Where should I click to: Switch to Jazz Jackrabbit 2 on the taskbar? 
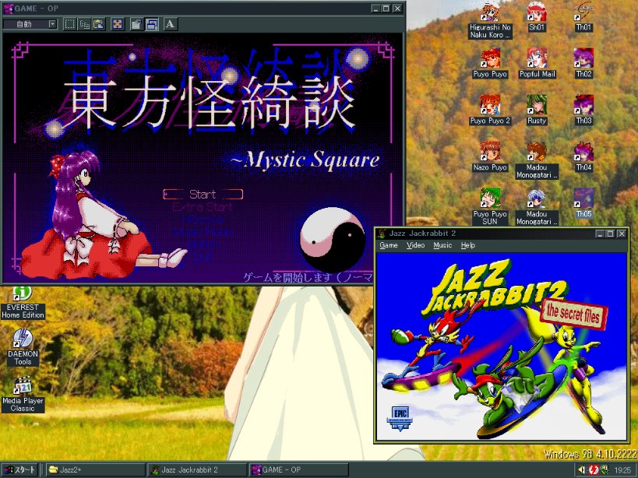[197, 470]
